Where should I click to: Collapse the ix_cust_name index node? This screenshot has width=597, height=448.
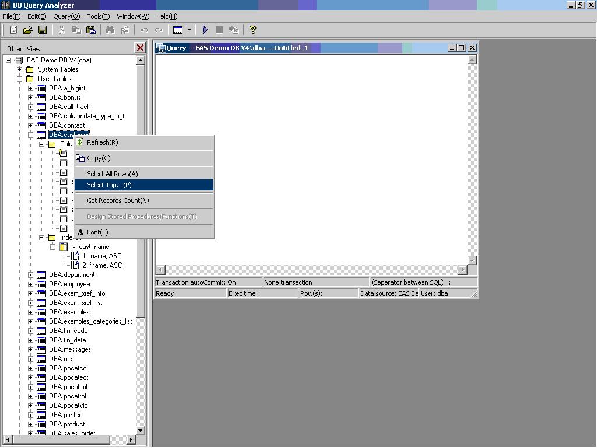[x=52, y=247]
